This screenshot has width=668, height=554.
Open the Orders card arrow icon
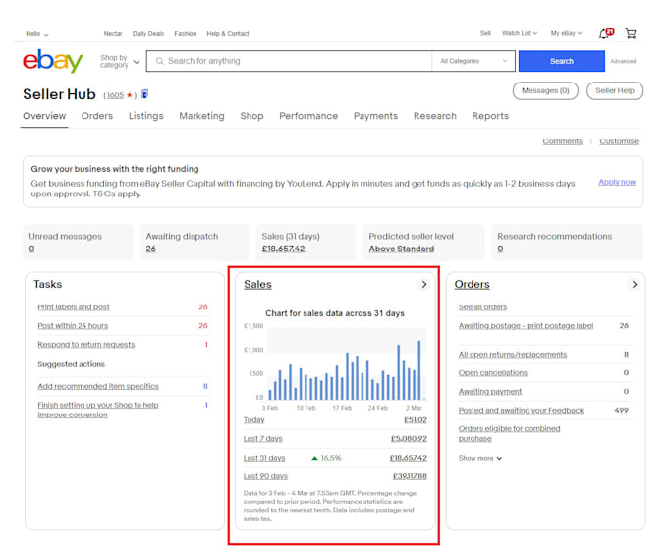[635, 284]
